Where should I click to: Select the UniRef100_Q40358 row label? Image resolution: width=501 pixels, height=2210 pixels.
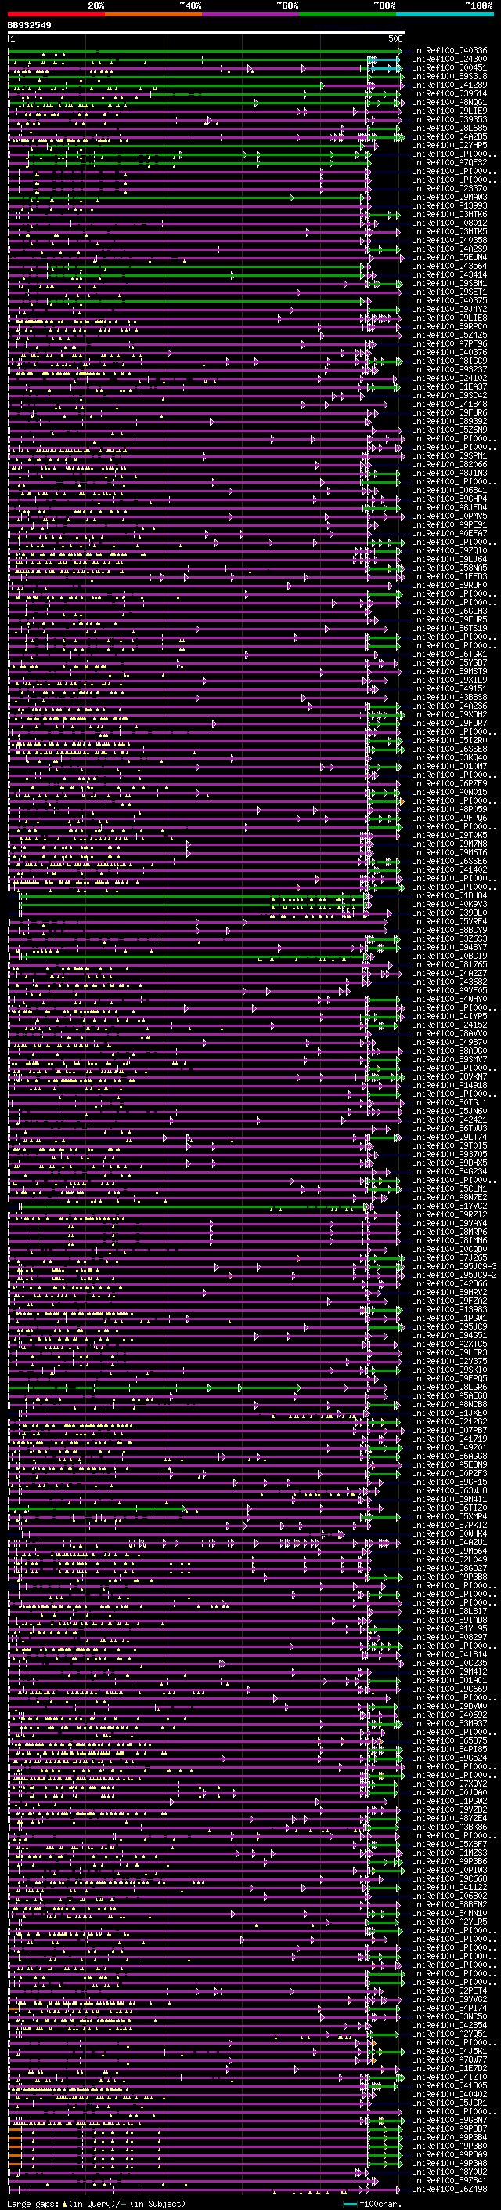point(449,240)
